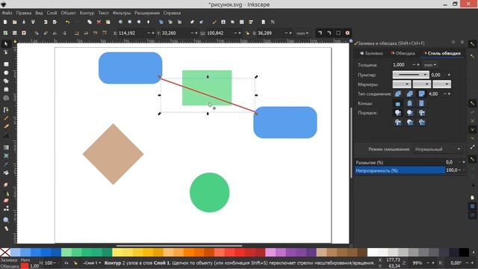Toggle scale stroke width with object
This screenshot has width=478, height=269.
click(320, 33)
